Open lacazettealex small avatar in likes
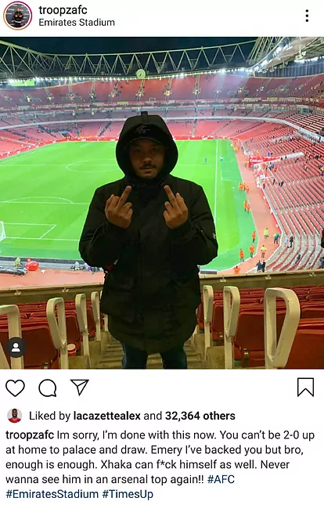 coord(15,416)
